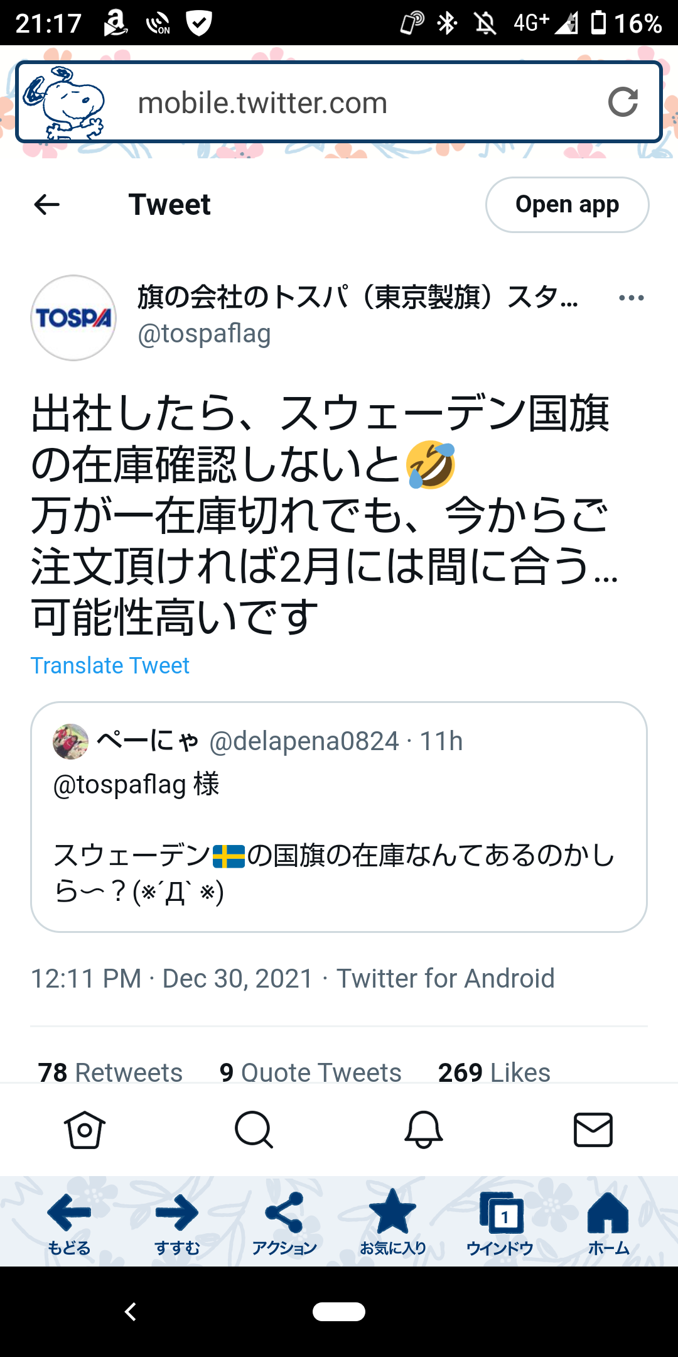Tap the back arrow beside Tweet
Viewport: 678px width, 1357px height.
(47, 205)
